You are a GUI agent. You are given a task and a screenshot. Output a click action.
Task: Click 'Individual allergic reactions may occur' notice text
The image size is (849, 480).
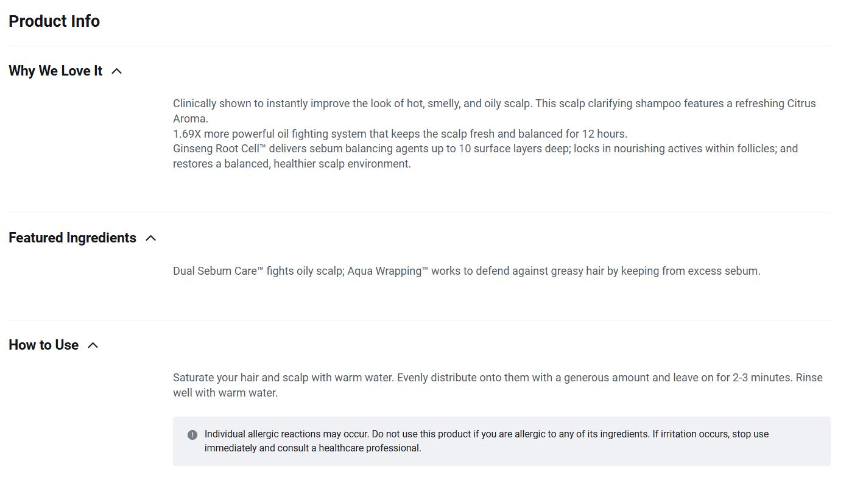click(286, 434)
